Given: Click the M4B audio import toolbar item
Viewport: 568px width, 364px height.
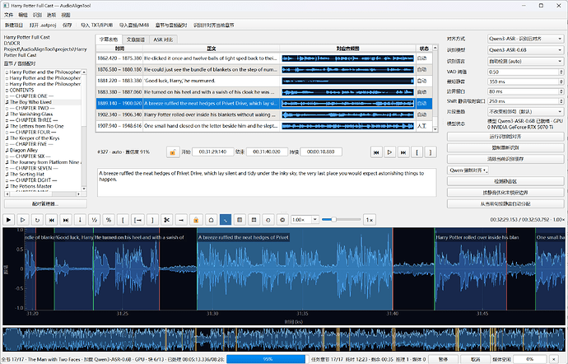Looking at the screenshot, I should 134,25.
